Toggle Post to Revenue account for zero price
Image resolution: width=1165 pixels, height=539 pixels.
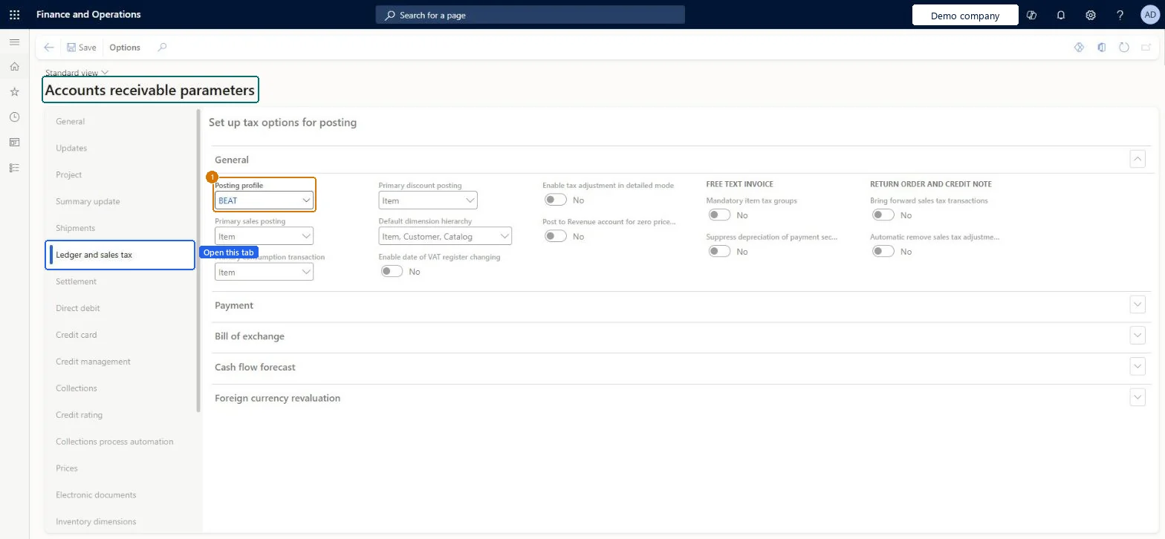pos(556,236)
